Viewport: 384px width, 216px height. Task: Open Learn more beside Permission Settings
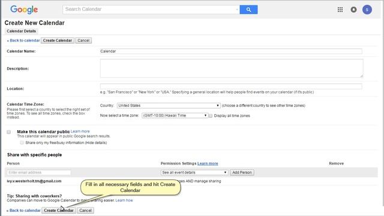point(208,163)
